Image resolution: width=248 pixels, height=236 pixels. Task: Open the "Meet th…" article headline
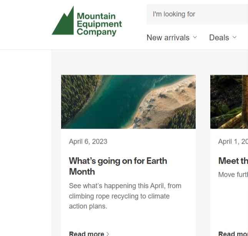[233, 161]
